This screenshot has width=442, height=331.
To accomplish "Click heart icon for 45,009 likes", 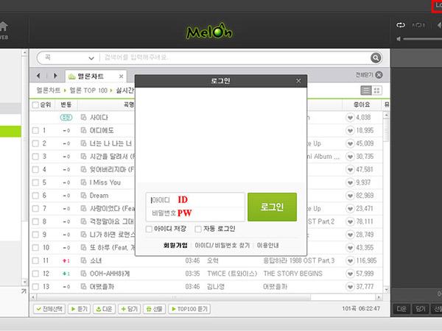I will (350, 143).
